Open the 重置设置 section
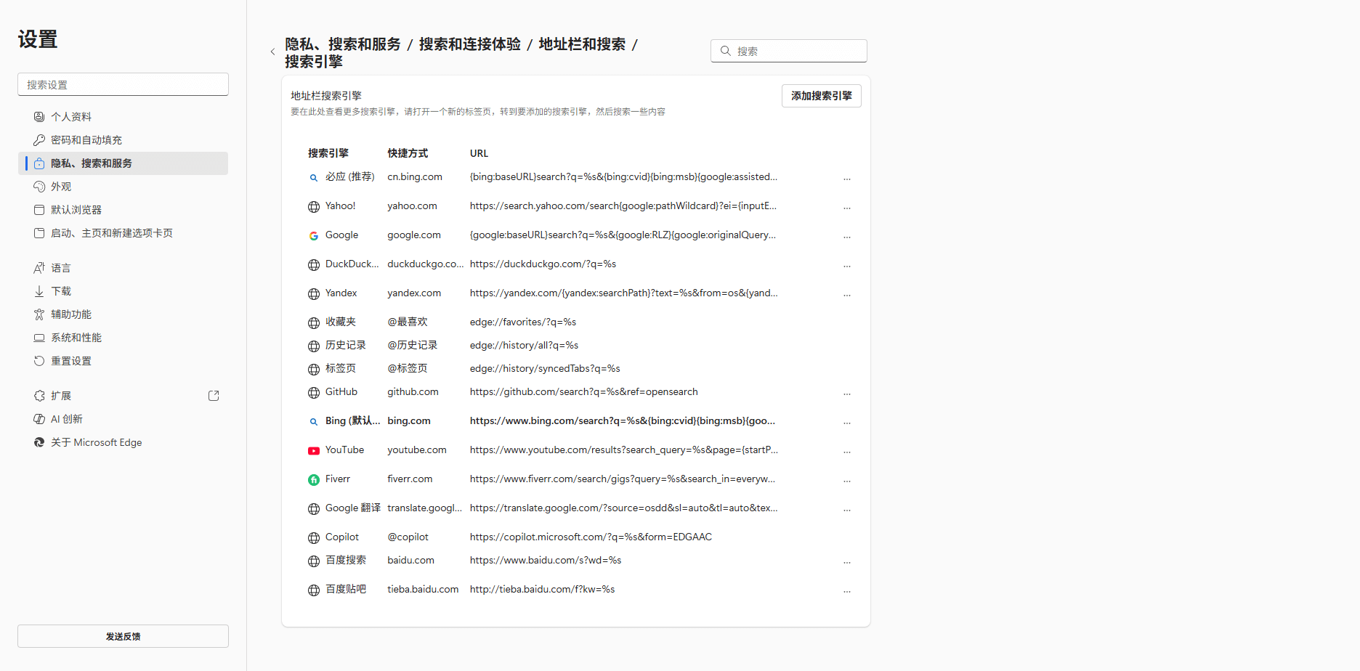Image resolution: width=1360 pixels, height=671 pixels. pyautogui.click(x=71, y=360)
